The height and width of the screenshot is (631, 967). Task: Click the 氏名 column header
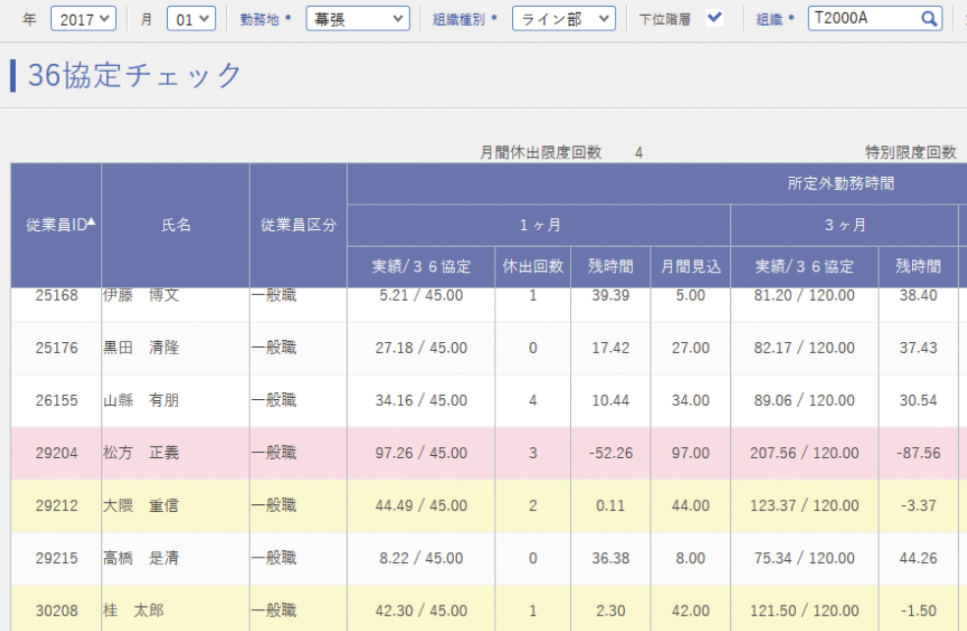coord(175,225)
